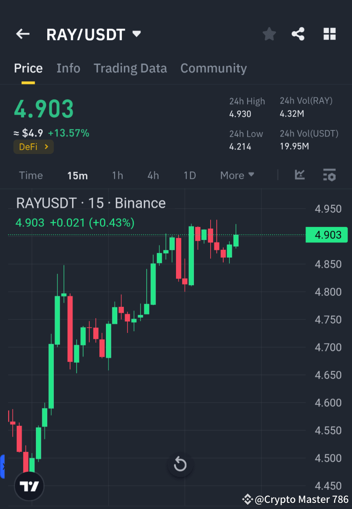Switch to the Trading Data tab
Screen dimensions: 352x509
pos(130,68)
